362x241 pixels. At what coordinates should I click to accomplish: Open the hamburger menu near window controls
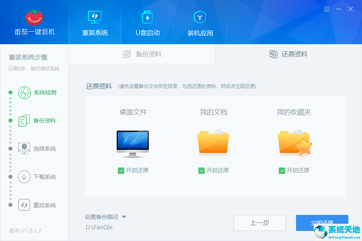click(x=327, y=9)
